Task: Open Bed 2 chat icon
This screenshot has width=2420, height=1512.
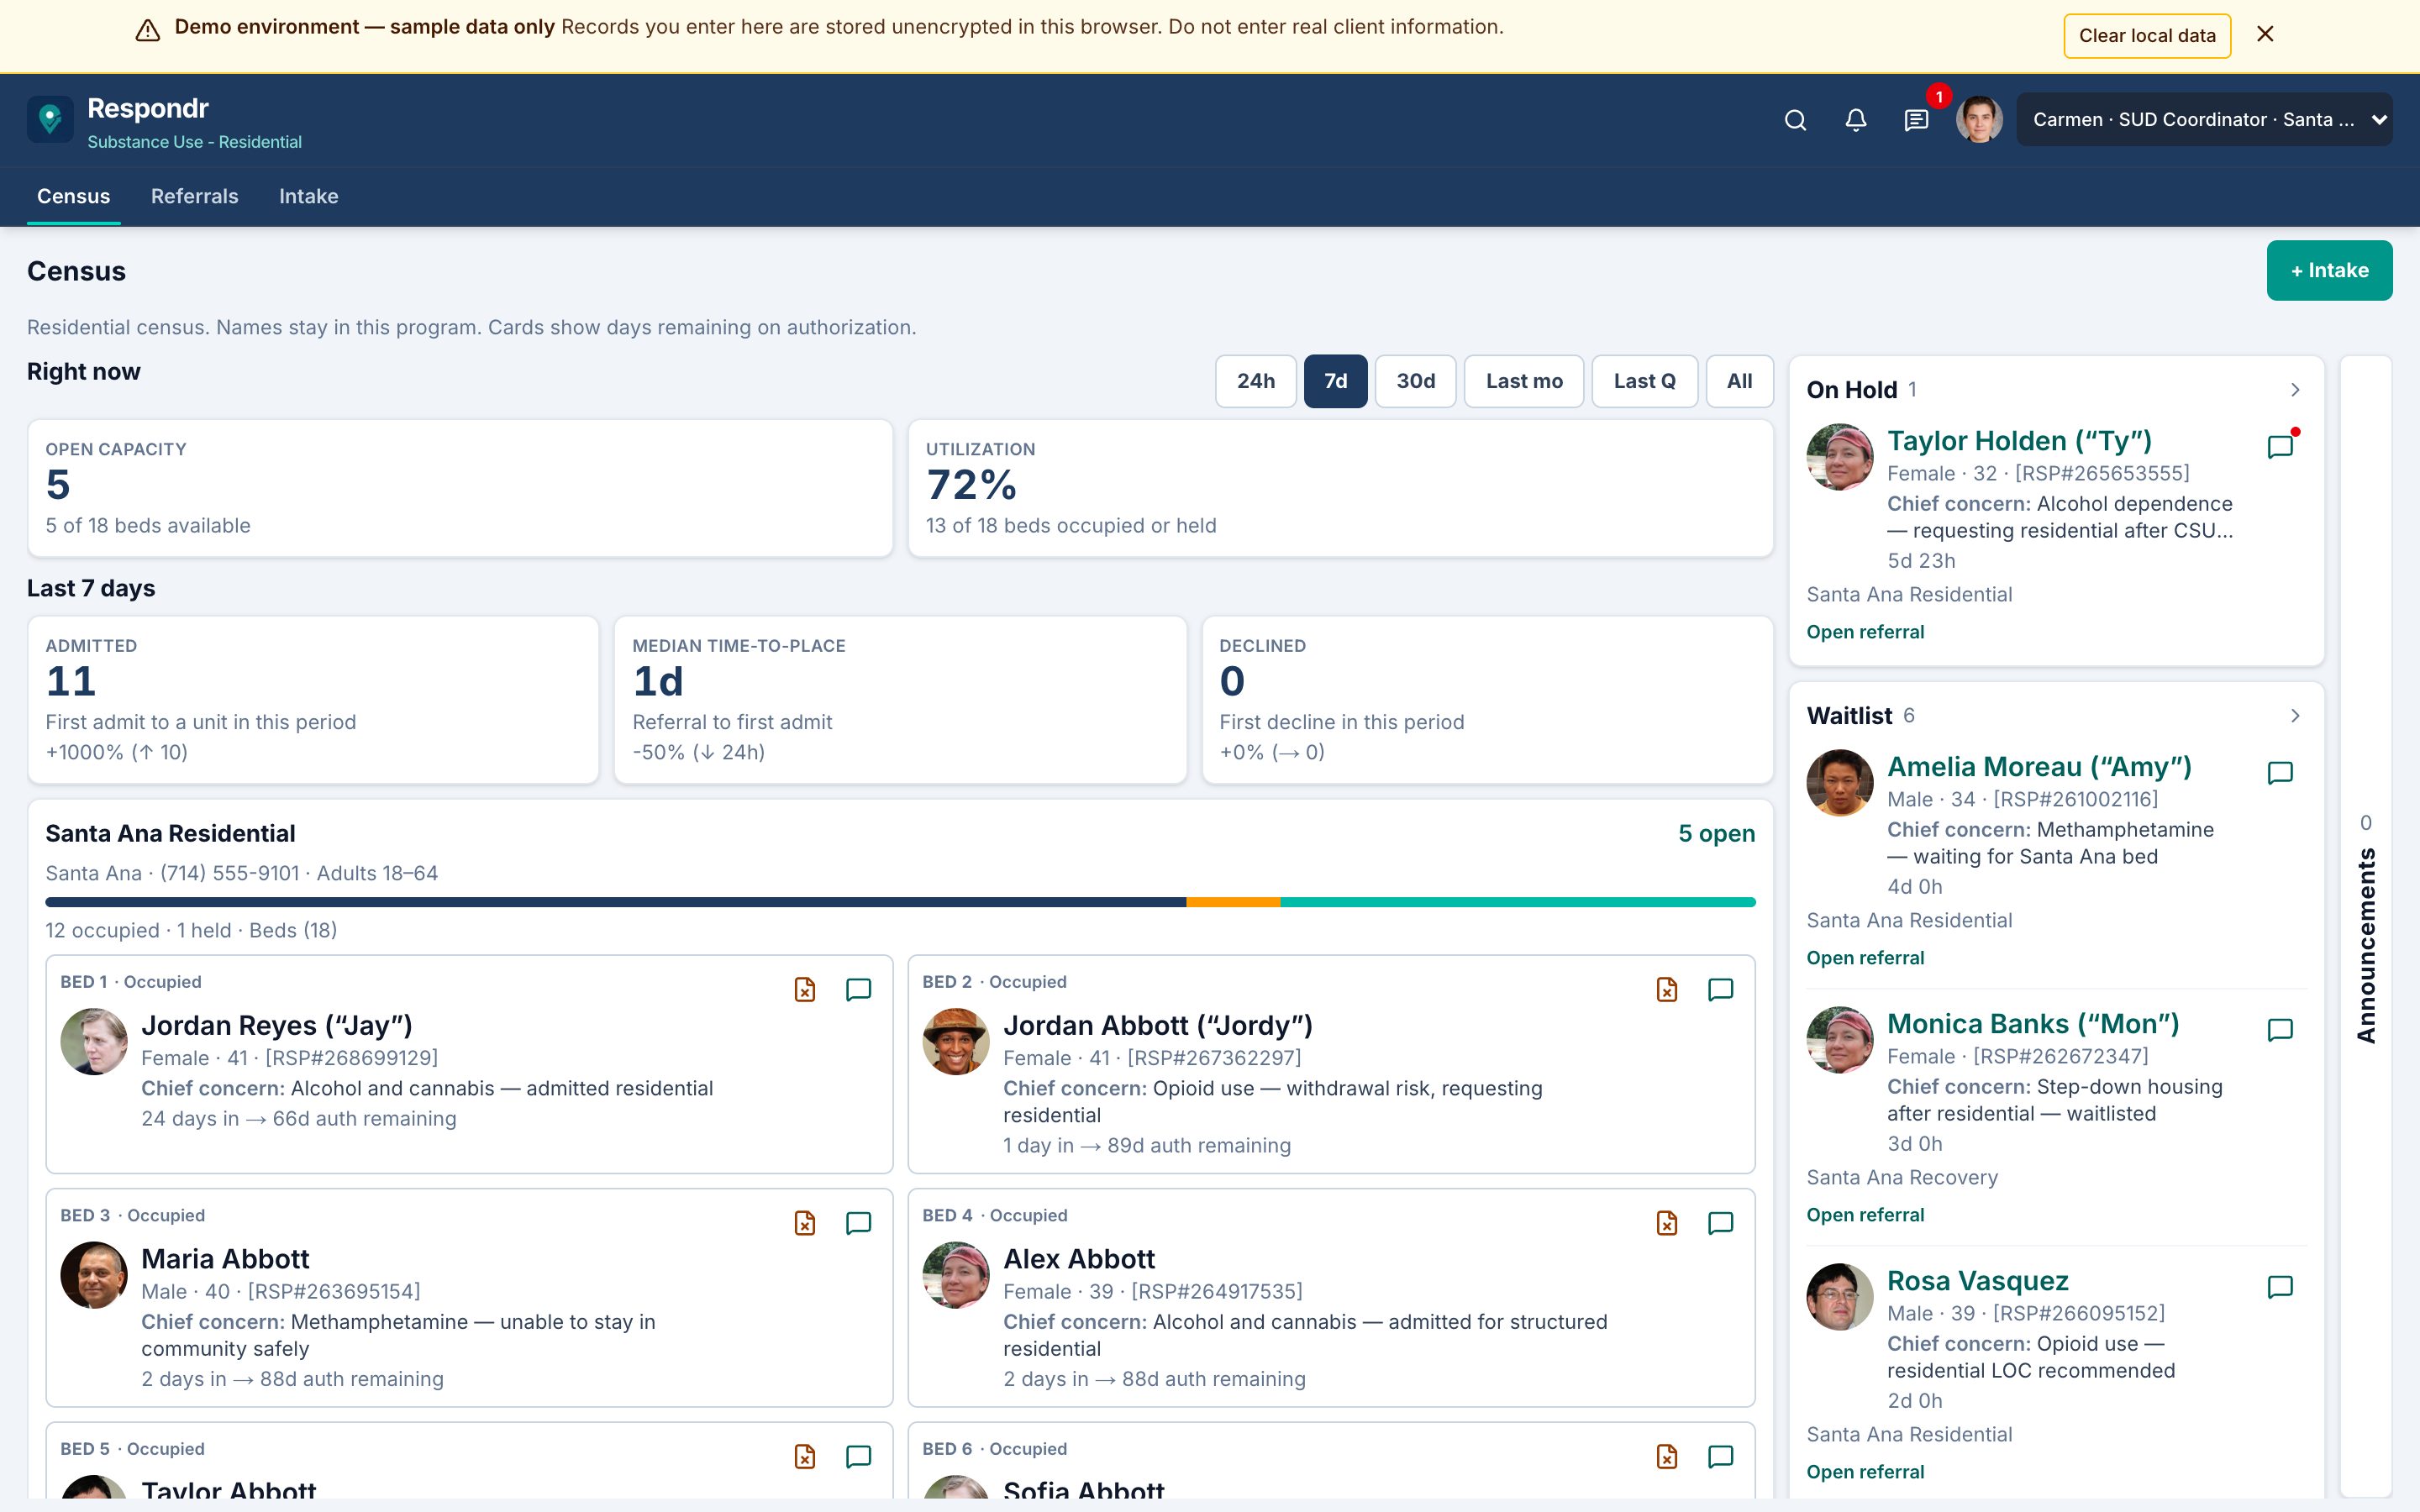Action: [1720, 989]
